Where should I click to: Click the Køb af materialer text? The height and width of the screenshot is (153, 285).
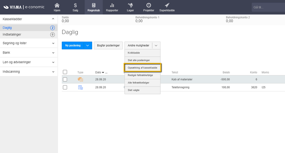click(x=182, y=80)
